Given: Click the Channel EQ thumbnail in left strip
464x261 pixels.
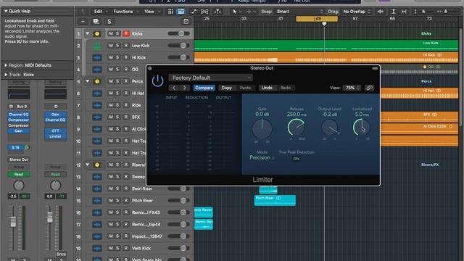Looking at the screenshot, I should (19, 94).
